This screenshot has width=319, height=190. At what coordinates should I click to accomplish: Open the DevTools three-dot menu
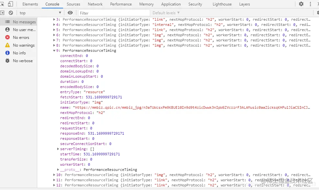point(310,4)
